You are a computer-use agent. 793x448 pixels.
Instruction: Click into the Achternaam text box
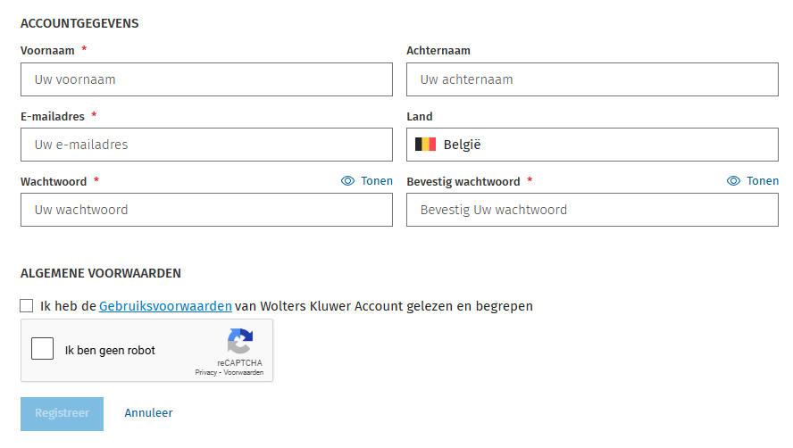(x=592, y=79)
